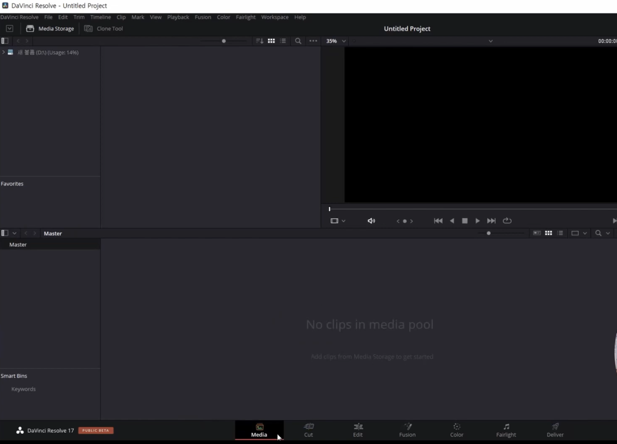Expand the D: drive volume tree
617x444 pixels.
[3, 52]
